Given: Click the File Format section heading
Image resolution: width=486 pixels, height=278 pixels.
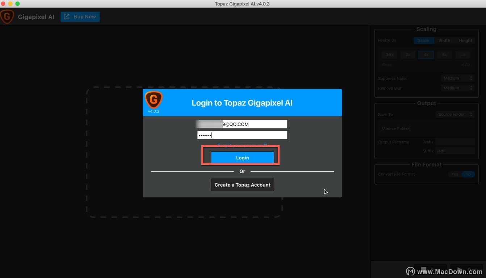Looking at the screenshot, I should pos(426,164).
